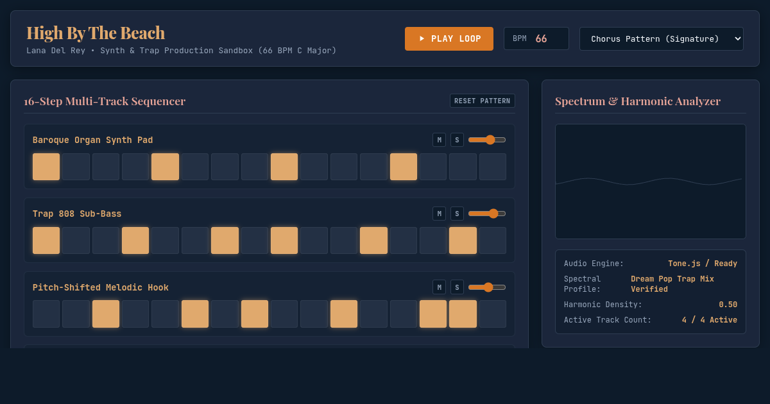Disable step 9 on Baroque Organ Synth Pad
770x404 pixels.
tap(284, 167)
